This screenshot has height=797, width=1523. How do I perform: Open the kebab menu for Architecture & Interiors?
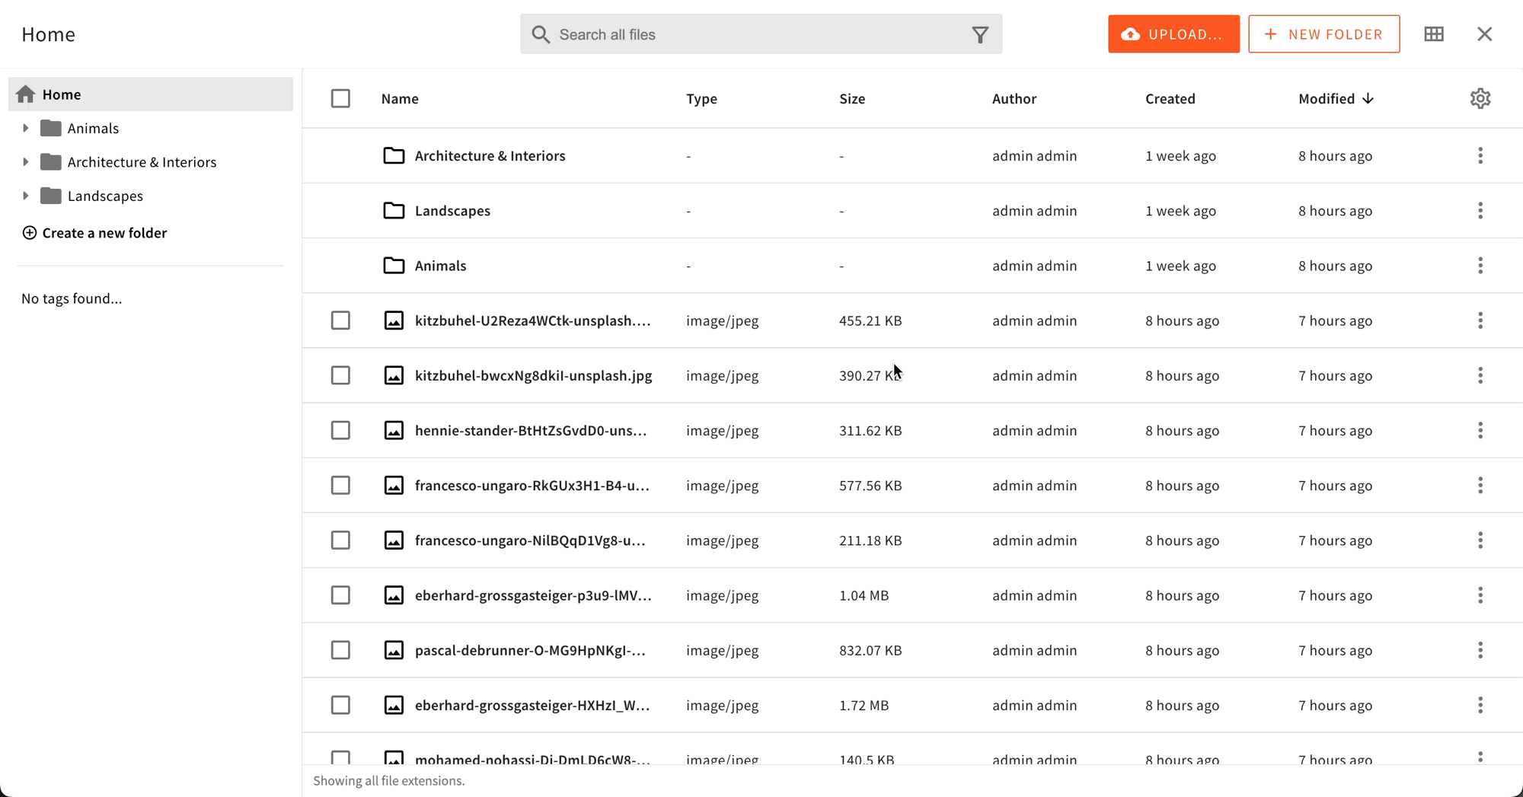1480,155
